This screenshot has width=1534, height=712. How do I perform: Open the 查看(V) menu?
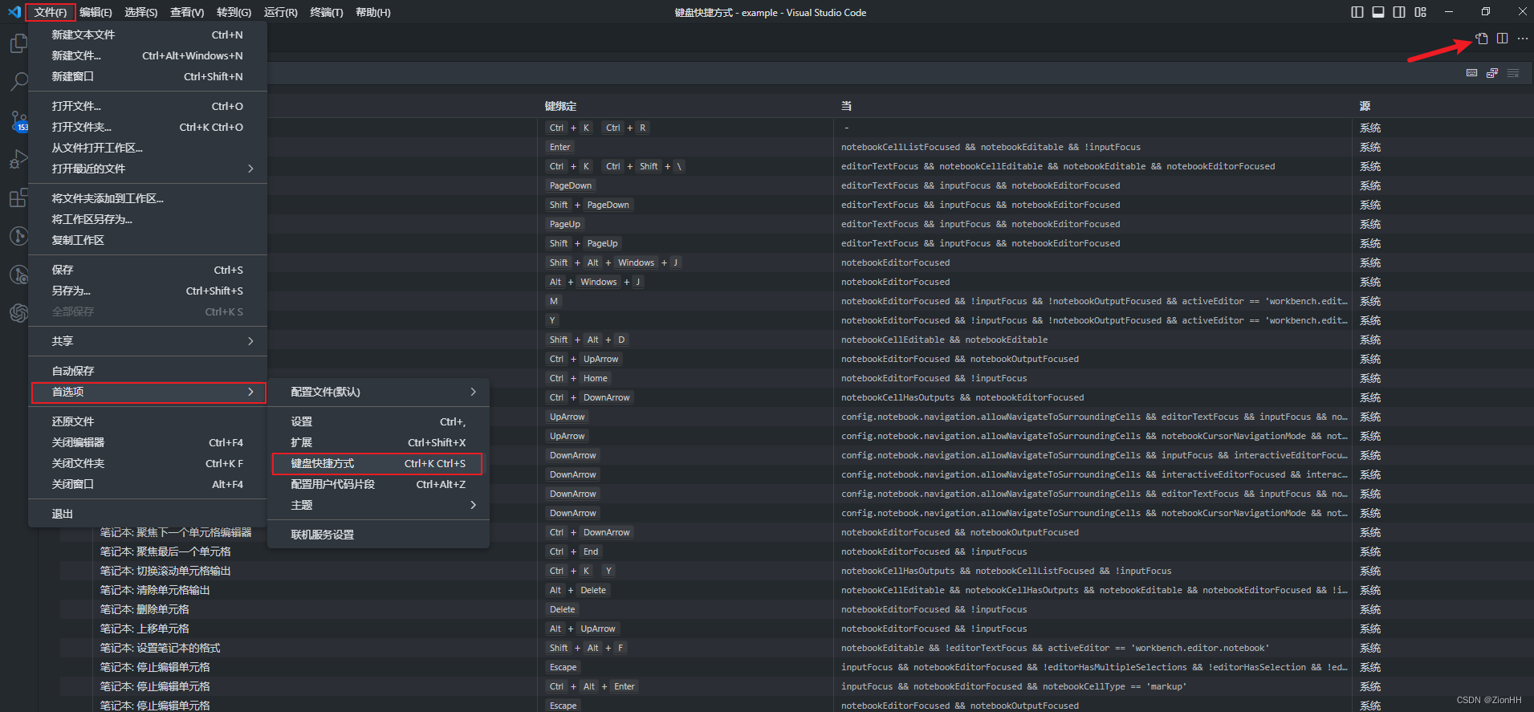pyautogui.click(x=187, y=12)
